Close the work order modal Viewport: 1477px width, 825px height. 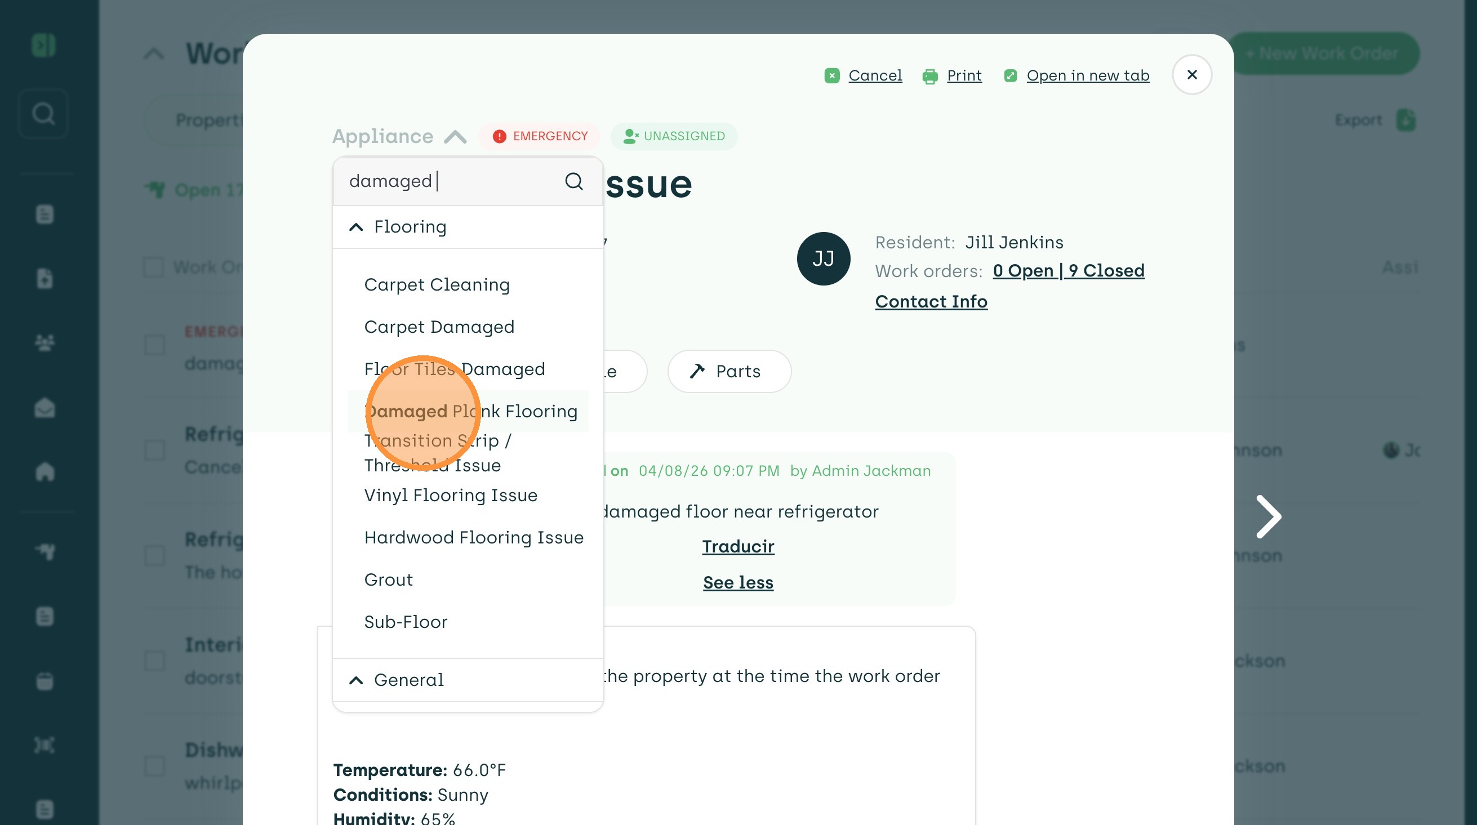1191,74
